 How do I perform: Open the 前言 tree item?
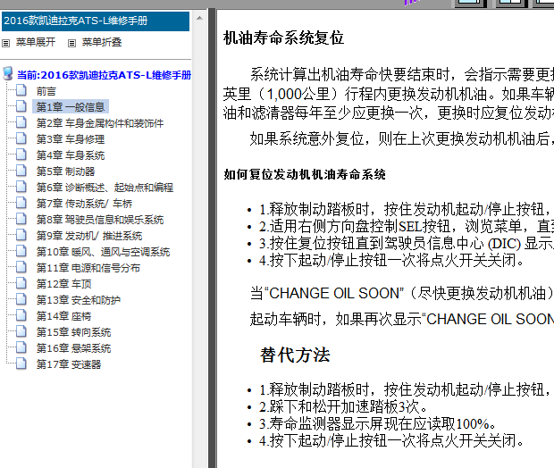click(x=46, y=91)
